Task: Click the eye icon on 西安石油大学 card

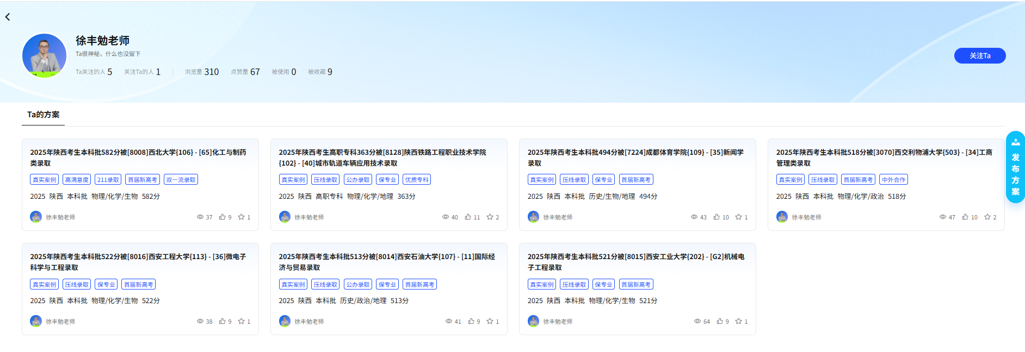Action: [x=449, y=321]
